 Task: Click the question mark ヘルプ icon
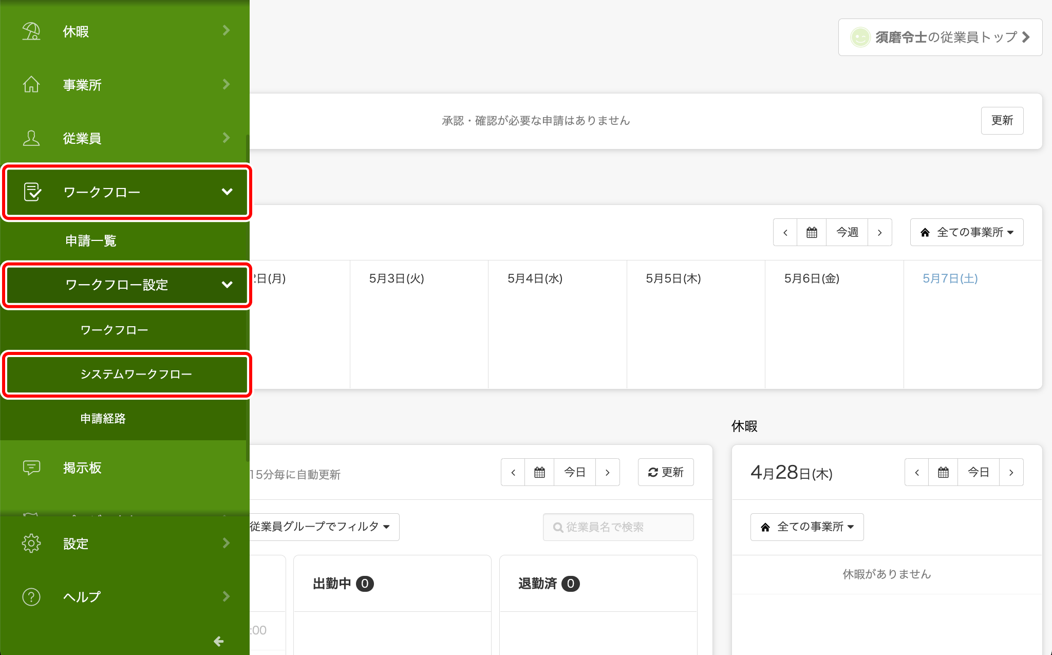pyautogui.click(x=31, y=596)
